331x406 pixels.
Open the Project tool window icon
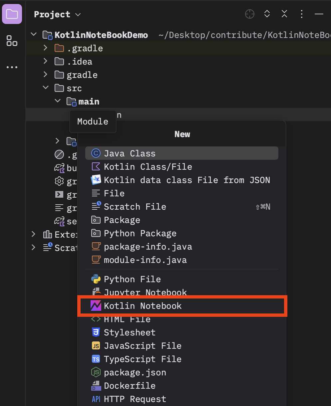tap(12, 14)
